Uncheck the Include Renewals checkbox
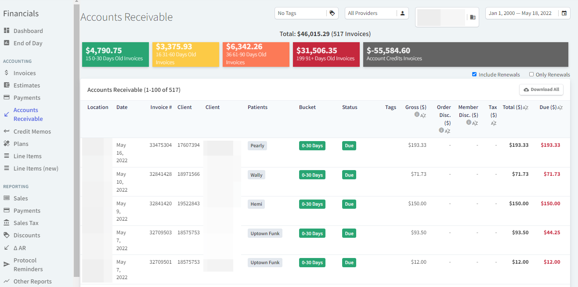Image resolution: width=578 pixels, height=287 pixels. tap(474, 74)
